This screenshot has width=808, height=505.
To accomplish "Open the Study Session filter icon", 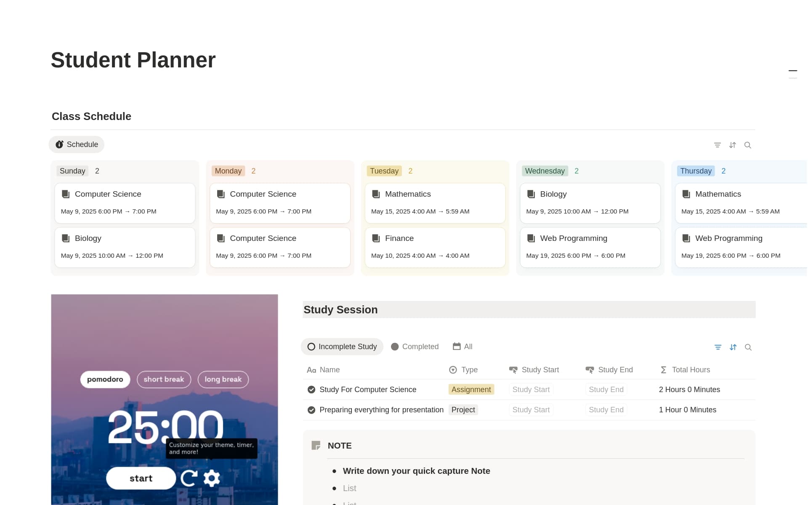I will tap(718, 347).
